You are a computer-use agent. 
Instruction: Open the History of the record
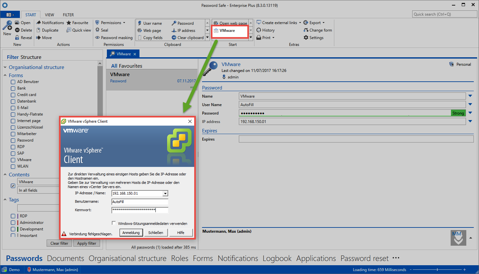[266, 30]
